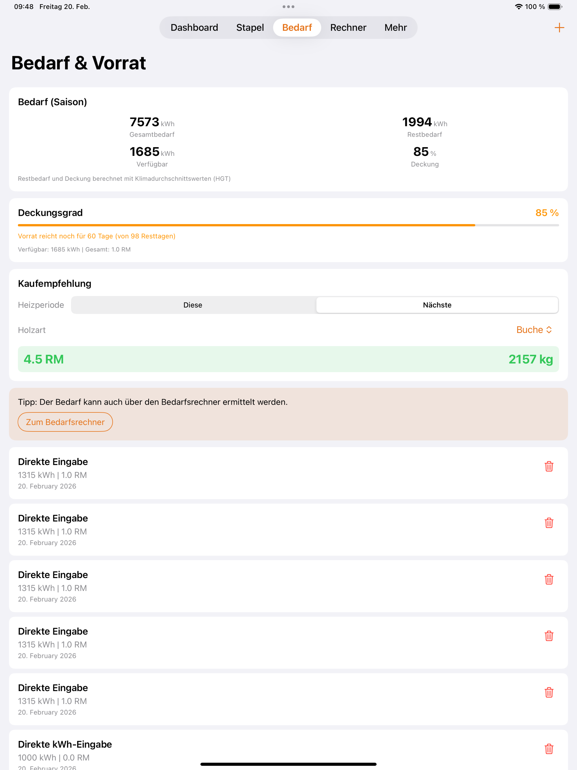The image size is (577, 770).
Task: Select Nächste heating period segment
Action: [437, 305]
